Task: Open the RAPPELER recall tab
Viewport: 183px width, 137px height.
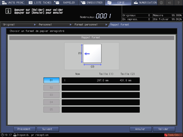Action: (65, 2)
